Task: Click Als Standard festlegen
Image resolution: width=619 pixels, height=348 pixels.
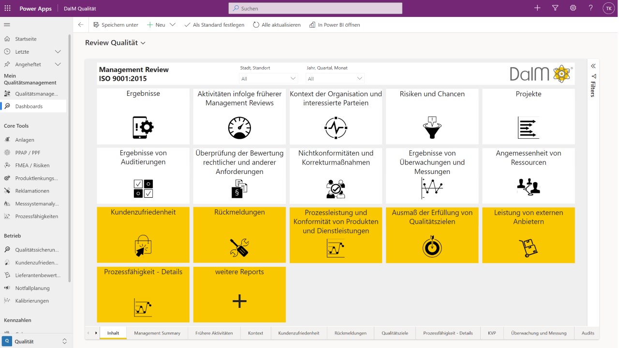Action: pyautogui.click(x=214, y=25)
